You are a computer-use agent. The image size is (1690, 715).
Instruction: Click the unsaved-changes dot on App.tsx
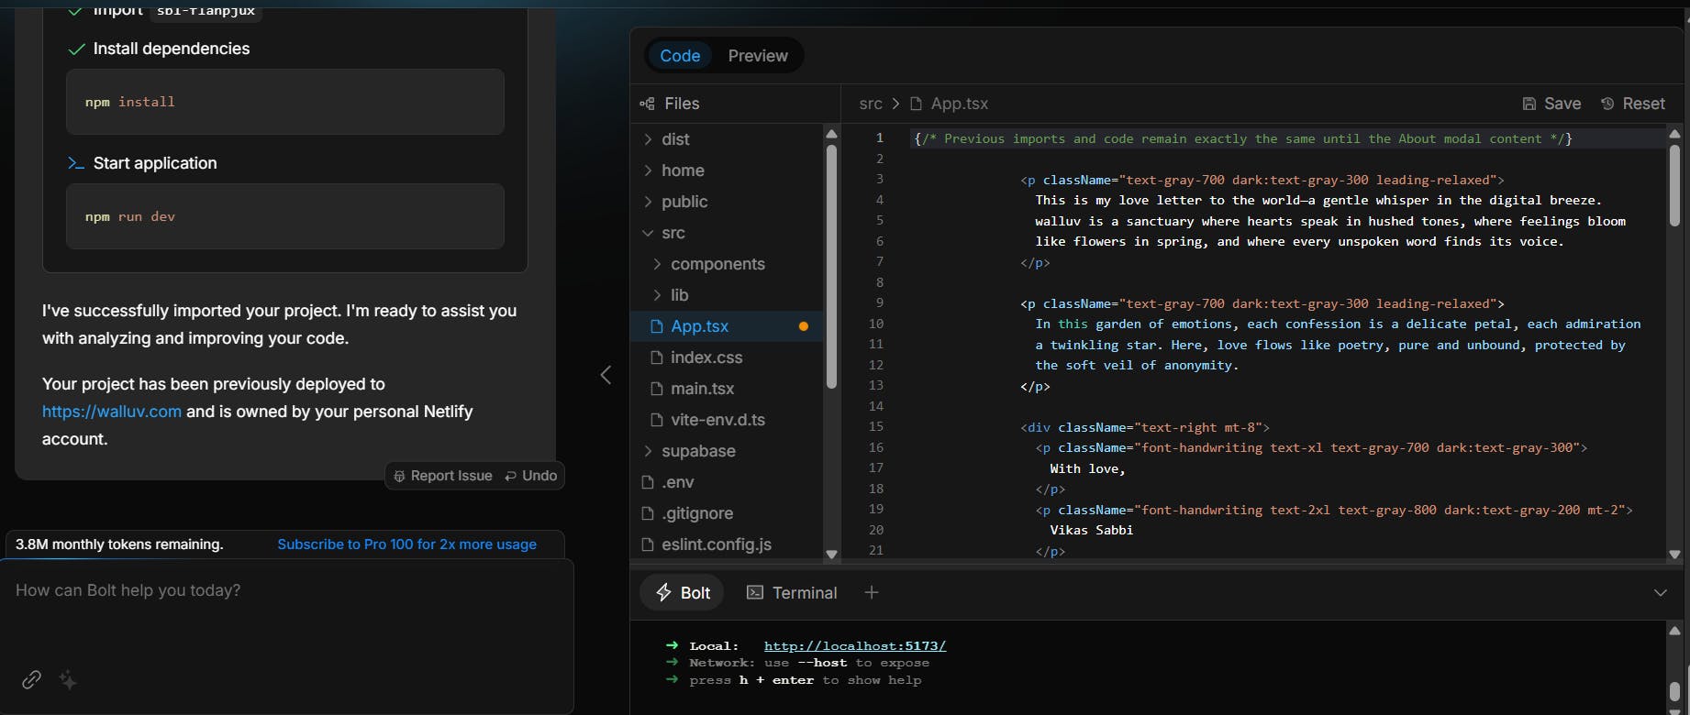[x=804, y=326]
